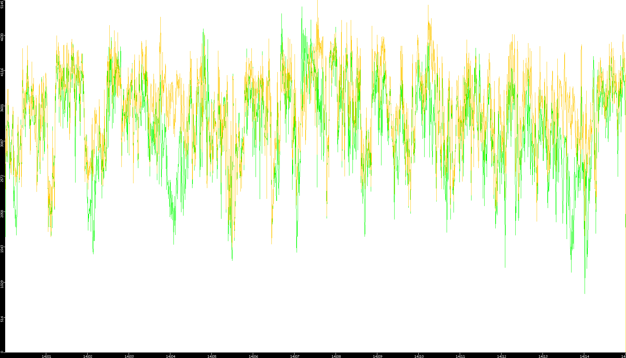Select the 14:02 time axis label

point(88,356)
